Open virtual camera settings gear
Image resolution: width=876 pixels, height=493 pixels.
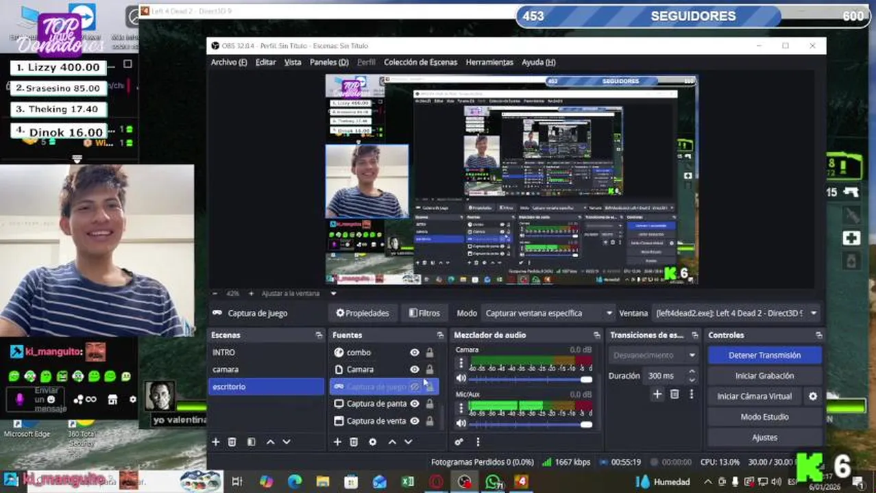(x=813, y=396)
